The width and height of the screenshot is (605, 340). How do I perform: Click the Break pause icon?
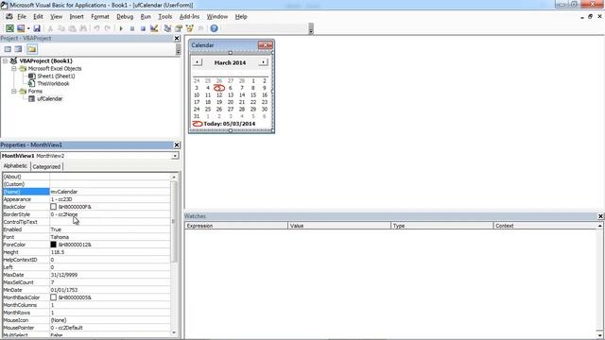[132, 28]
